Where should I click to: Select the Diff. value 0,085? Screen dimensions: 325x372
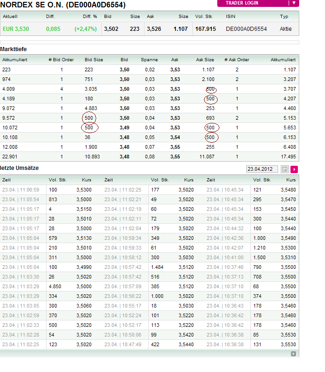point(53,29)
